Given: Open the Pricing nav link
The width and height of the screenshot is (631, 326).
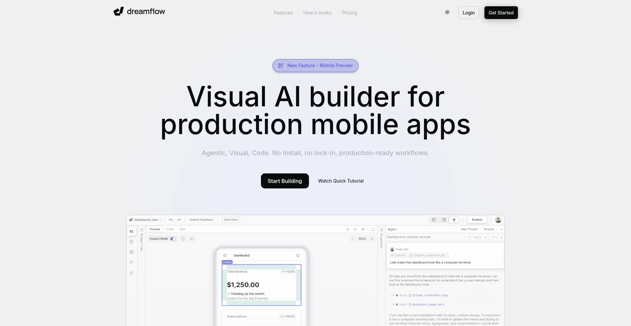Looking at the screenshot, I should coord(349,13).
